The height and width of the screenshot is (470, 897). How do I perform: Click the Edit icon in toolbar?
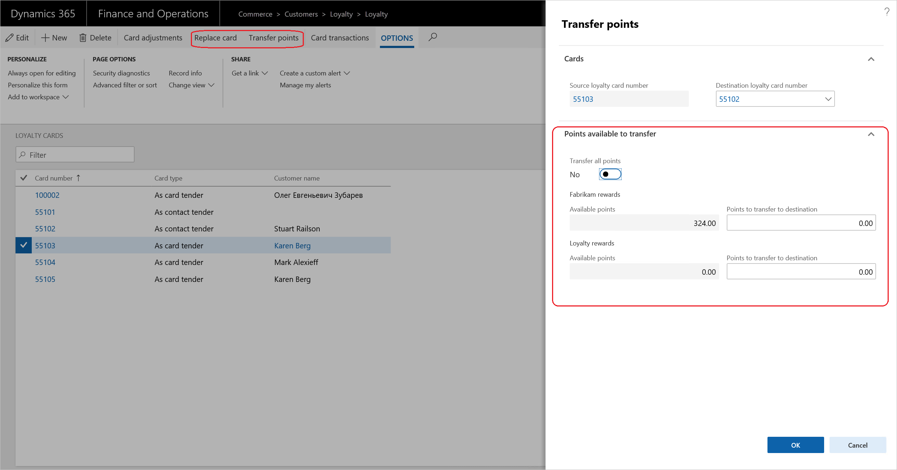click(17, 38)
